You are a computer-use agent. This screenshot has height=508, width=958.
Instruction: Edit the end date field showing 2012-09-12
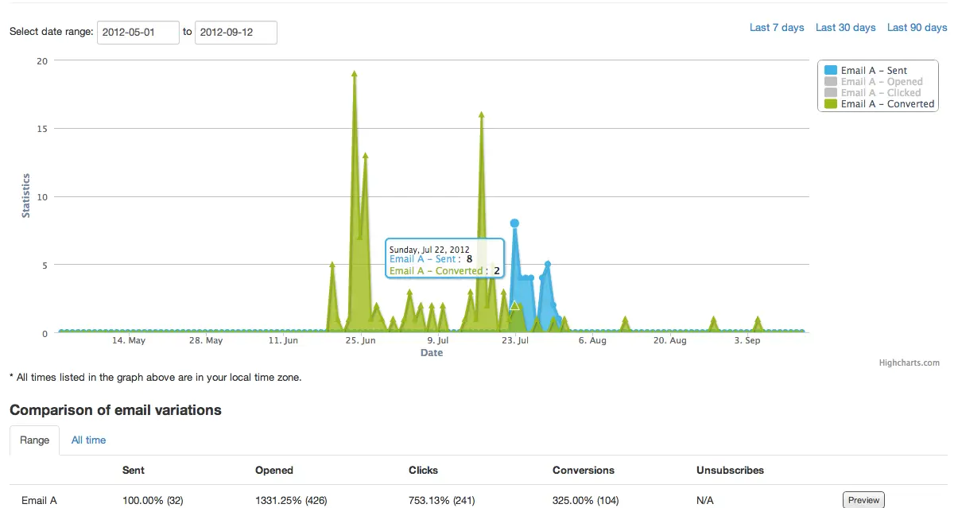[235, 33]
